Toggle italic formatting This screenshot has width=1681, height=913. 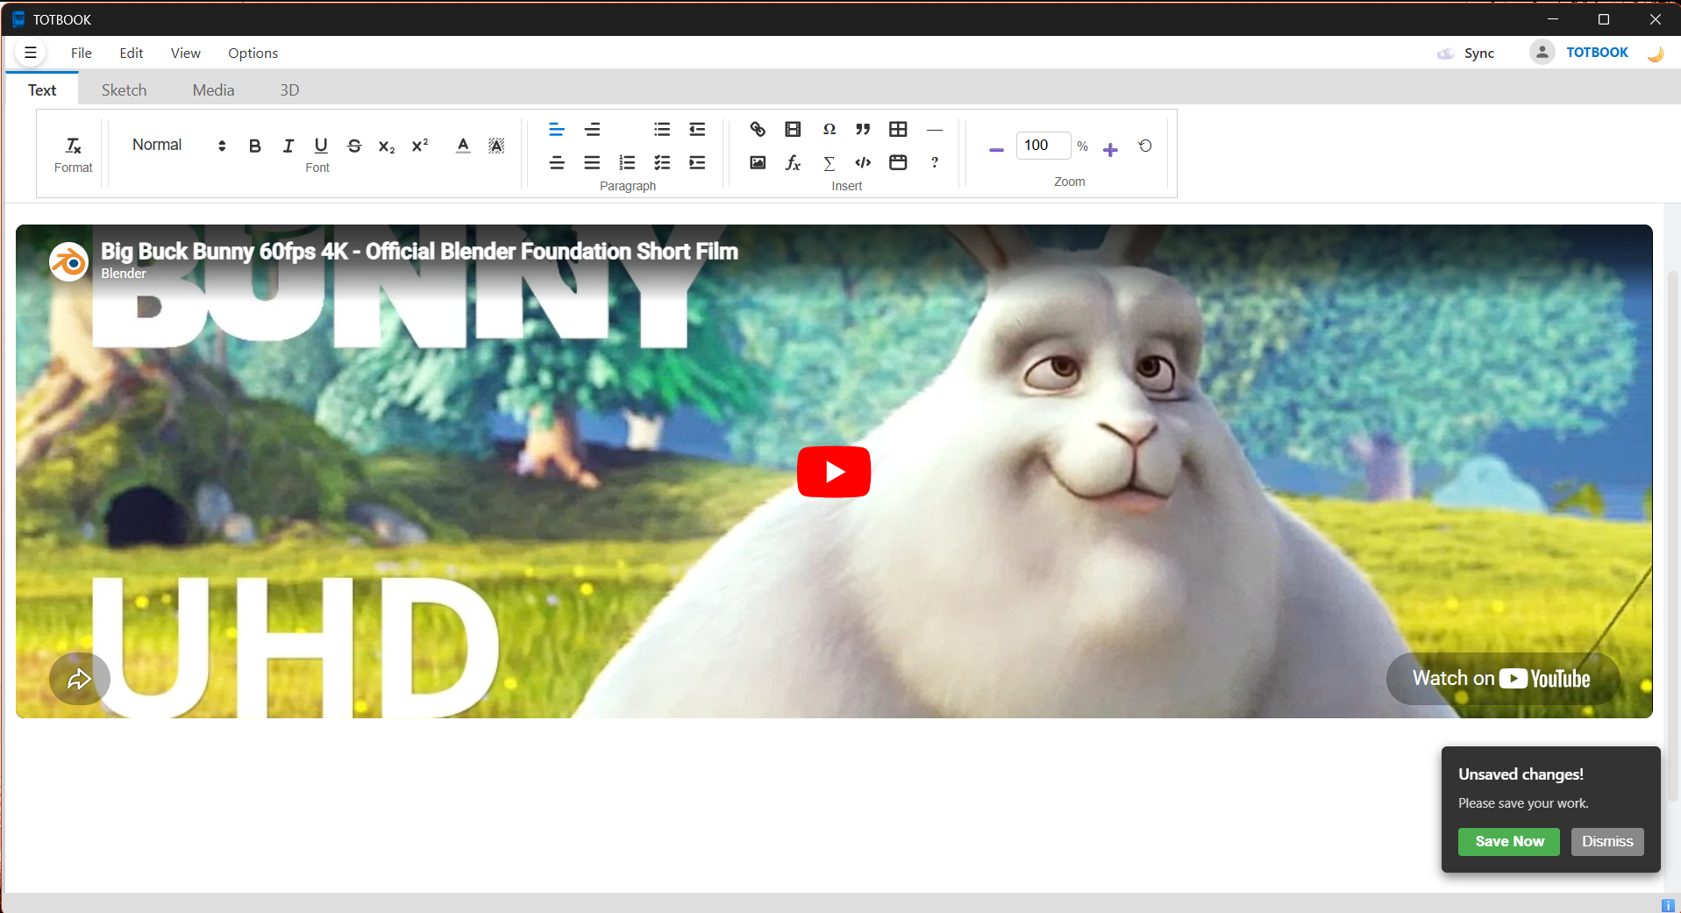pos(288,146)
